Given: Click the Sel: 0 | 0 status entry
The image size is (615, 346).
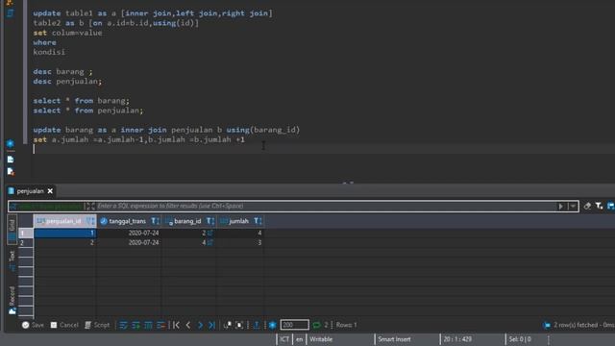Looking at the screenshot, I should 520,339.
